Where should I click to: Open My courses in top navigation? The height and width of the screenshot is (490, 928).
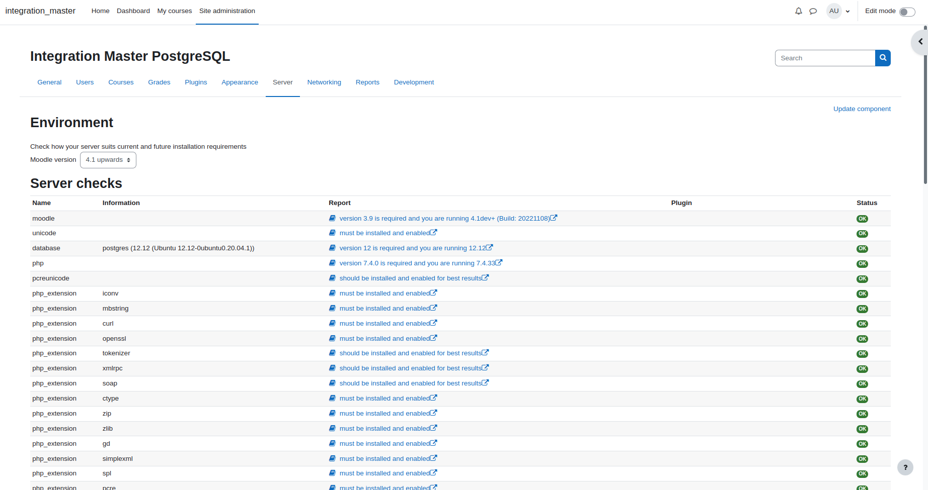[175, 11]
